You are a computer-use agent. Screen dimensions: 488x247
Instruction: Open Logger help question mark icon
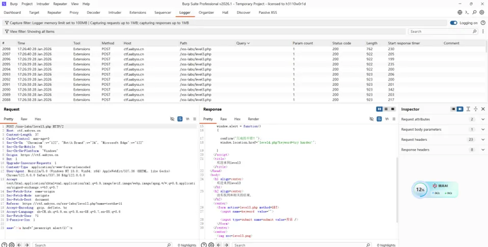click(x=483, y=23)
